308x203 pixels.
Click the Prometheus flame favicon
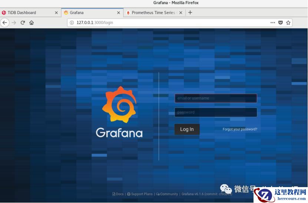click(128, 13)
